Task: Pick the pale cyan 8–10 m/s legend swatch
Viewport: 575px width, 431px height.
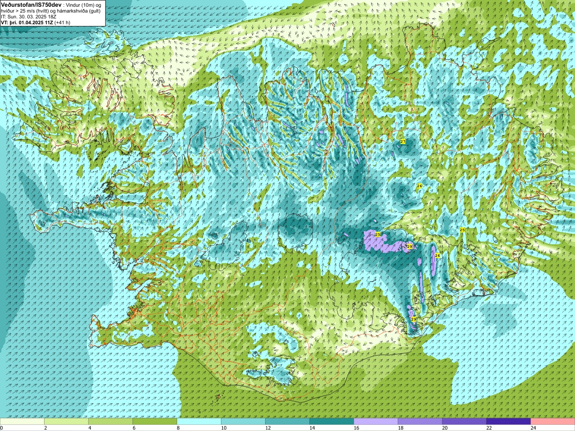Action: 199,422
